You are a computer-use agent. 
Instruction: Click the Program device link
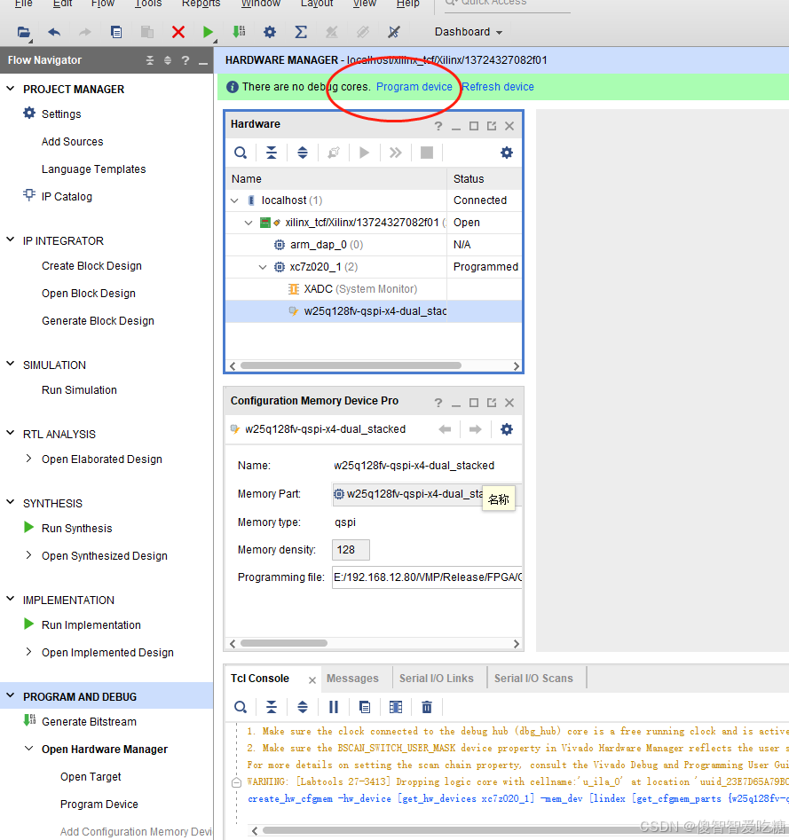tap(414, 87)
